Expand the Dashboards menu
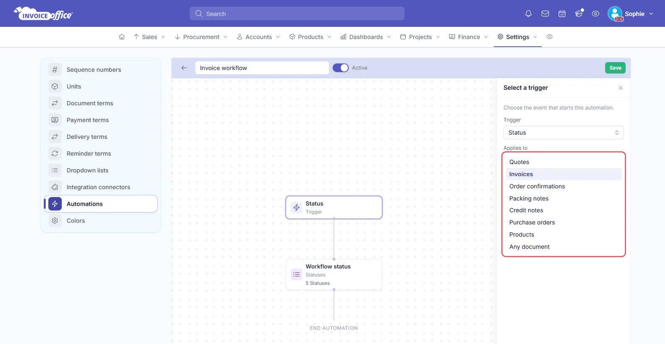Viewport: 665px width, 344px height. click(x=366, y=37)
